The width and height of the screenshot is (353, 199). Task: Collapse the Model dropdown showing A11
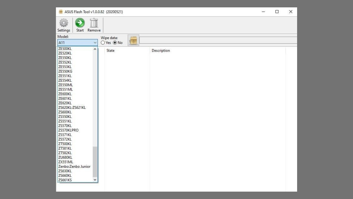[95, 43]
